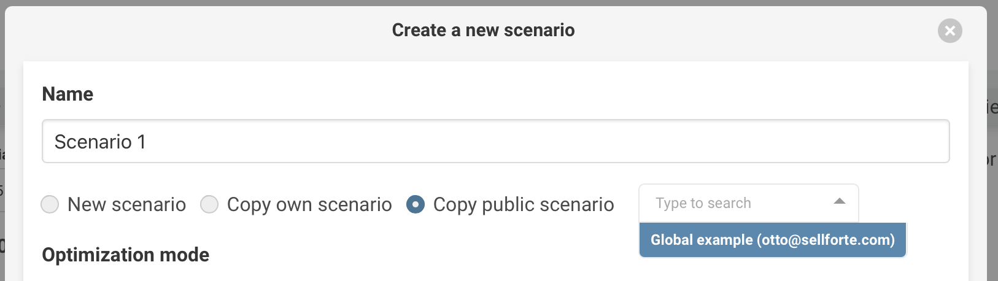Click the selected Copy public scenario radio
The image size is (998, 281).
pos(416,204)
